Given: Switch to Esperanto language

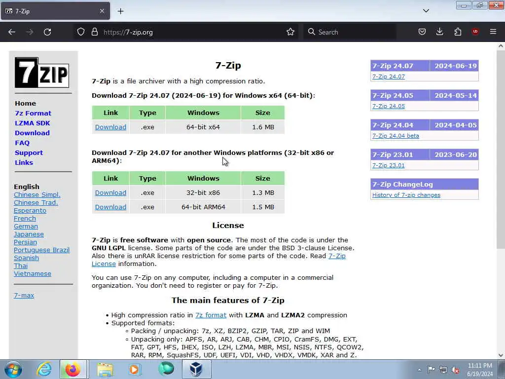Looking at the screenshot, I should [x=30, y=211].
